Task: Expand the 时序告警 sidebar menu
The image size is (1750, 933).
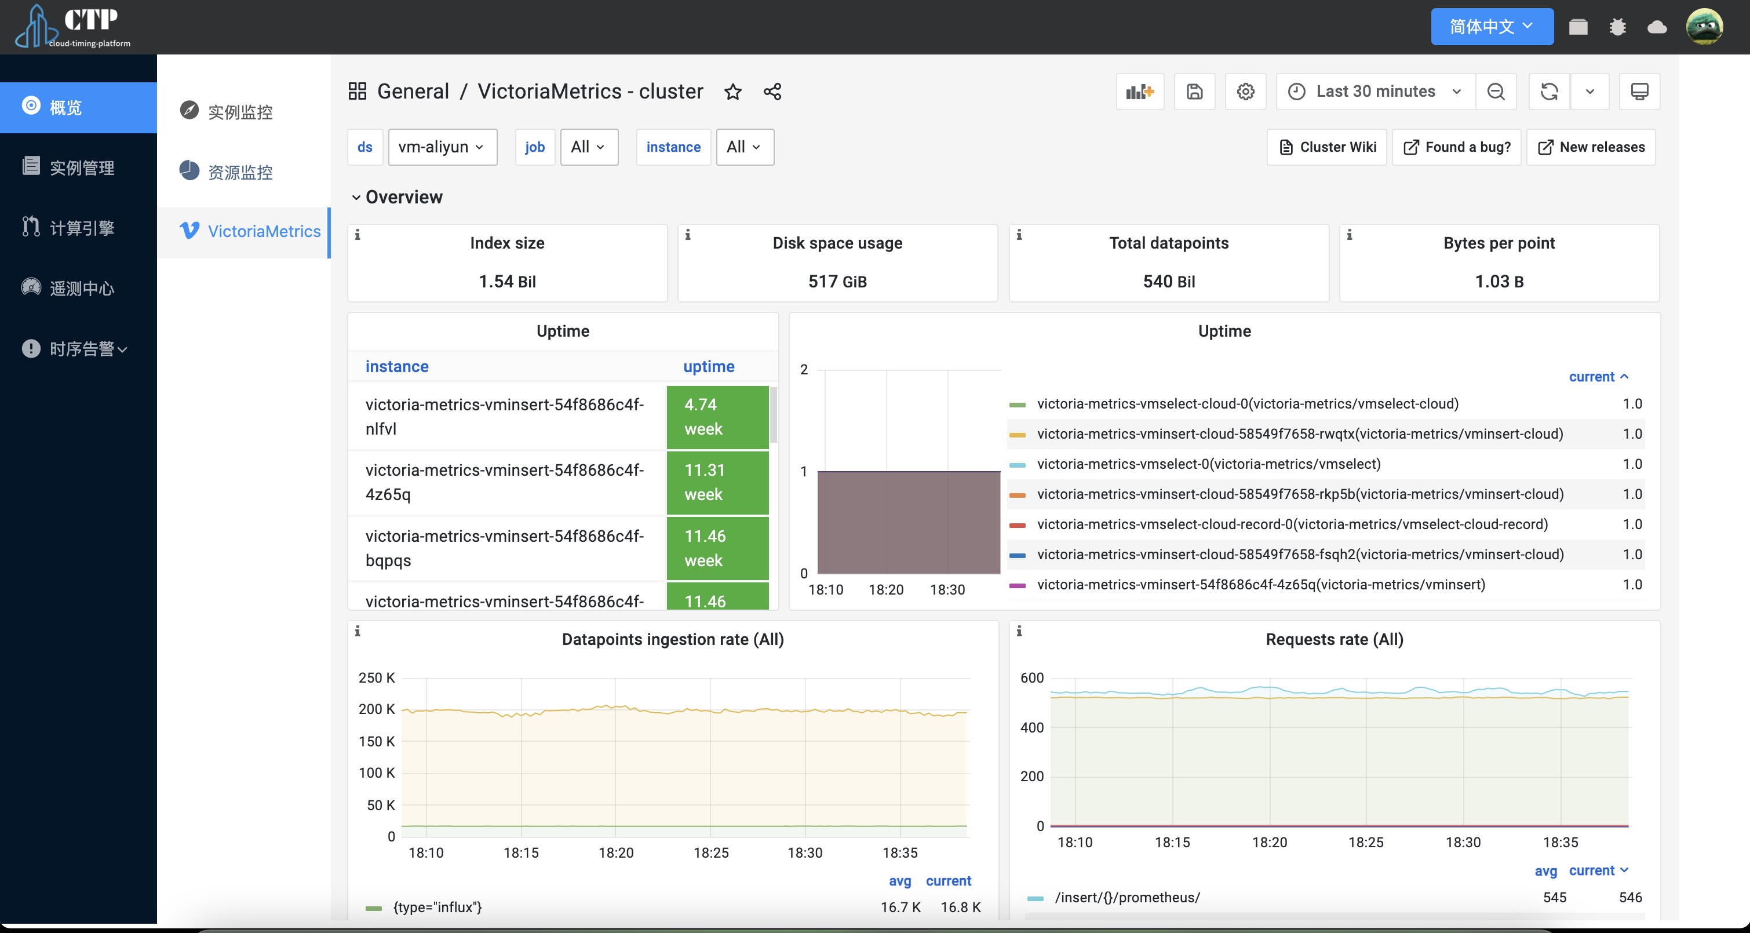Action: coord(78,349)
